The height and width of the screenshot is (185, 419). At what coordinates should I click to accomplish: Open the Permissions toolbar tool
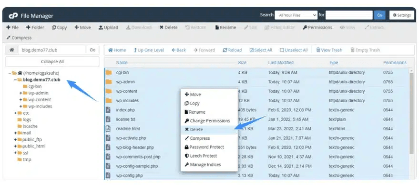[x=317, y=28]
